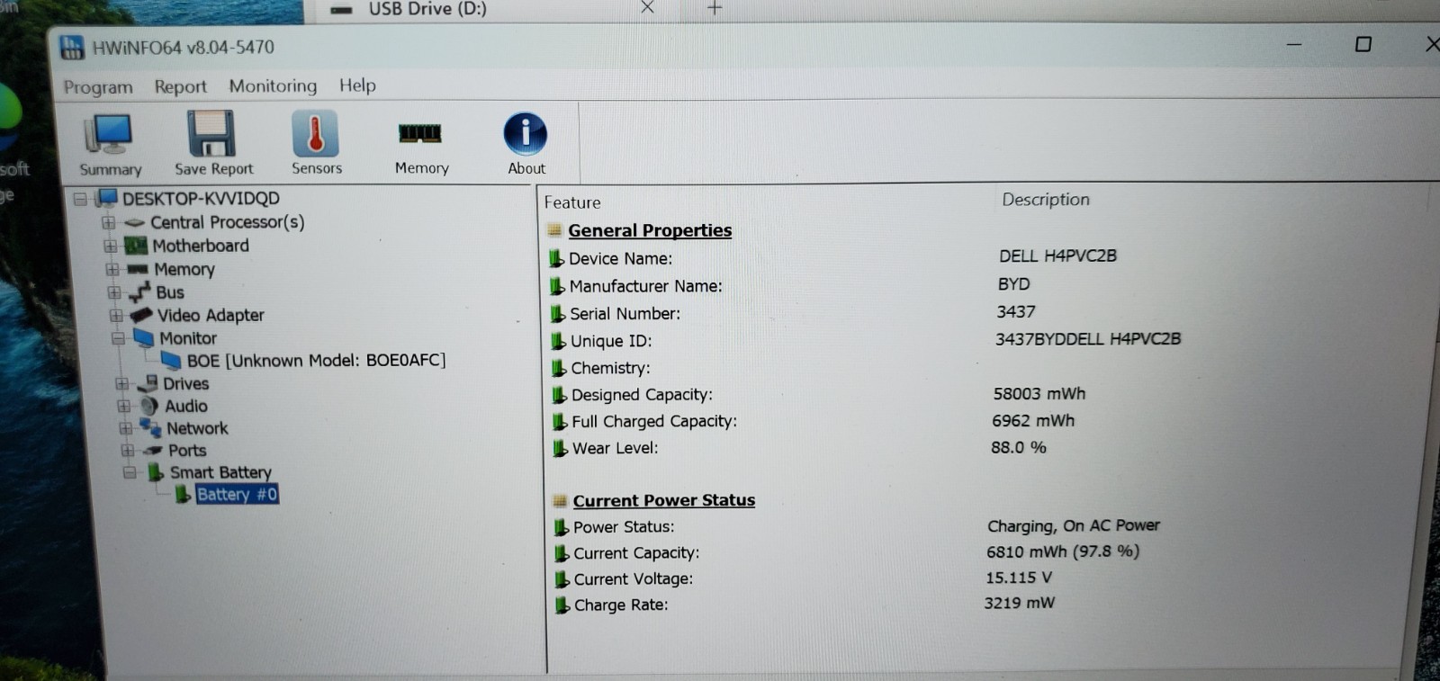Click the Video Adapter card icon
The width and height of the screenshot is (1440, 681).
pos(141,315)
